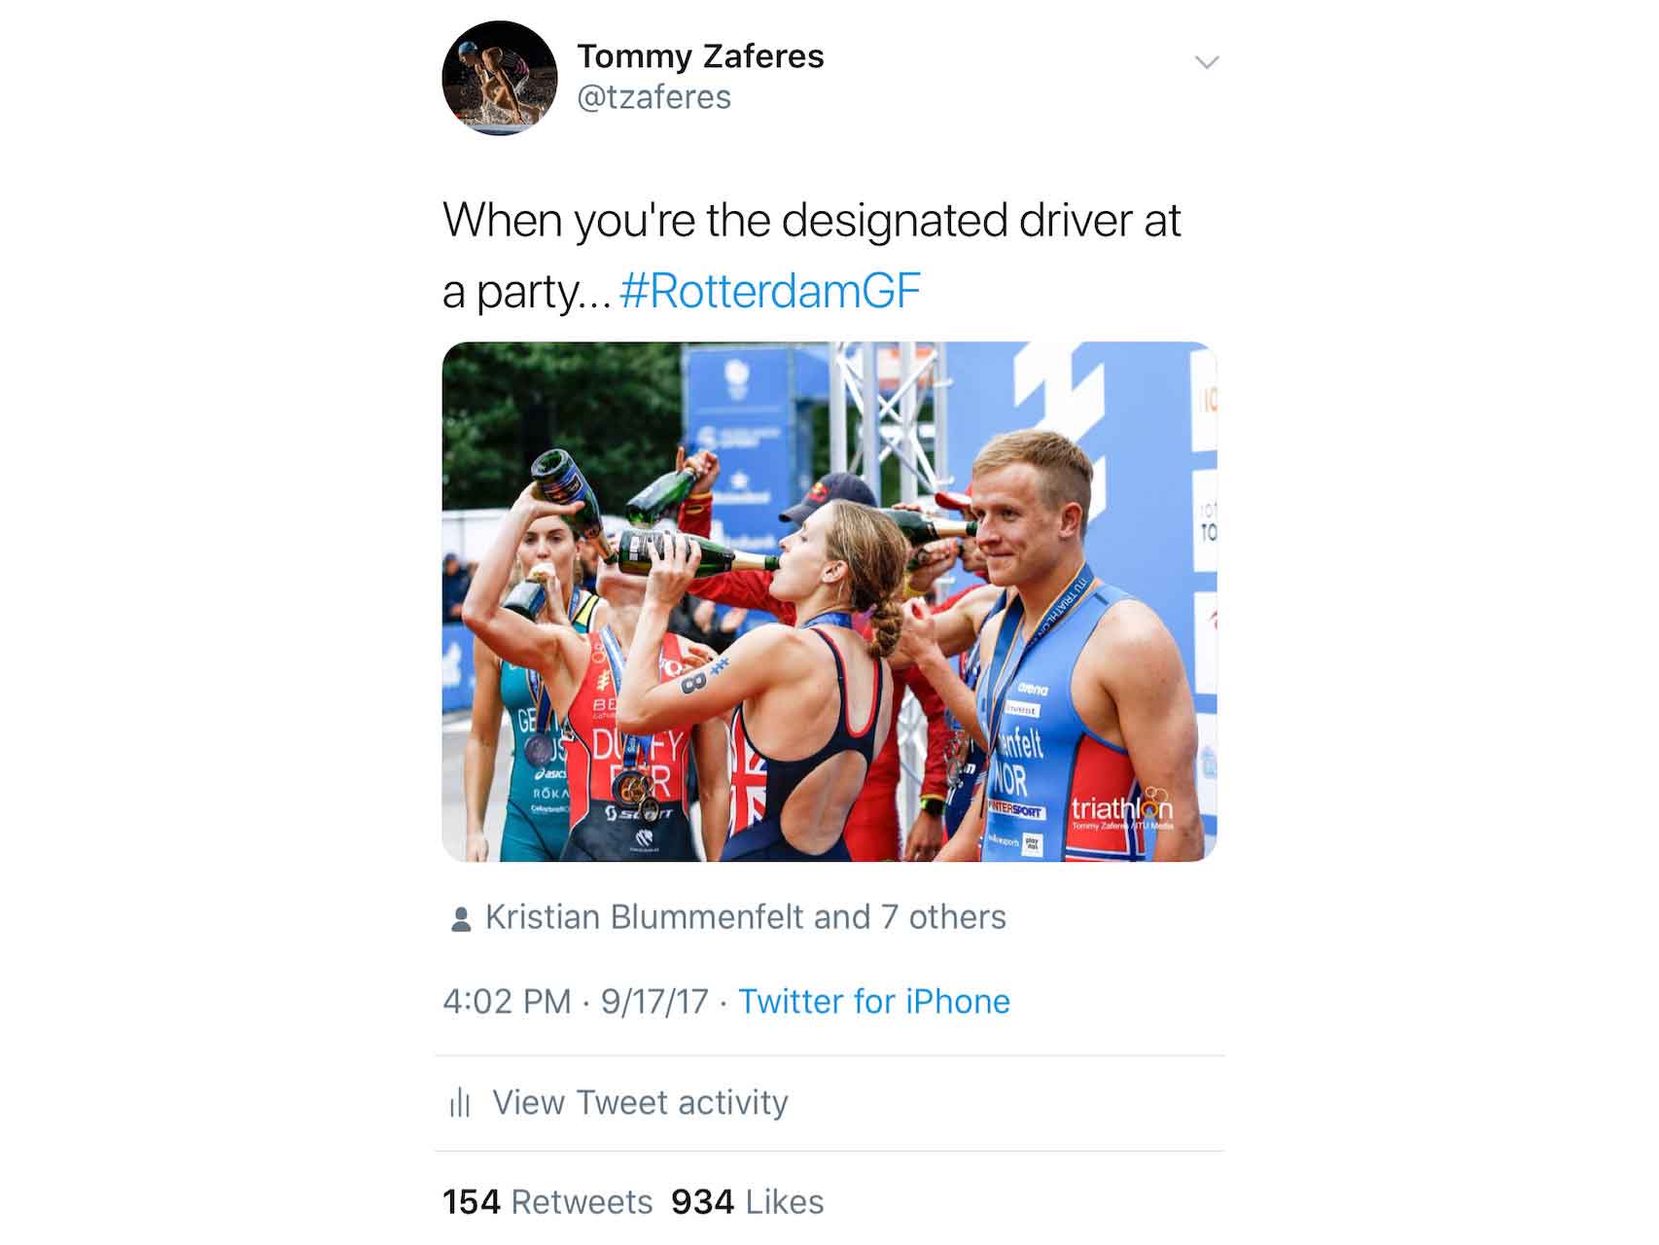The width and height of the screenshot is (1659, 1245).
Task: Click the 154 retweet count number
Action: pyautogui.click(x=472, y=1202)
